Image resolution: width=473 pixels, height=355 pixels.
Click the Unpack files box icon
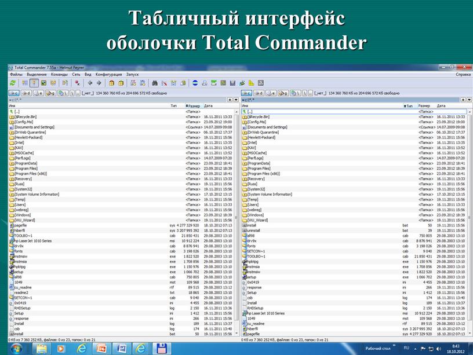pos(121,83)
